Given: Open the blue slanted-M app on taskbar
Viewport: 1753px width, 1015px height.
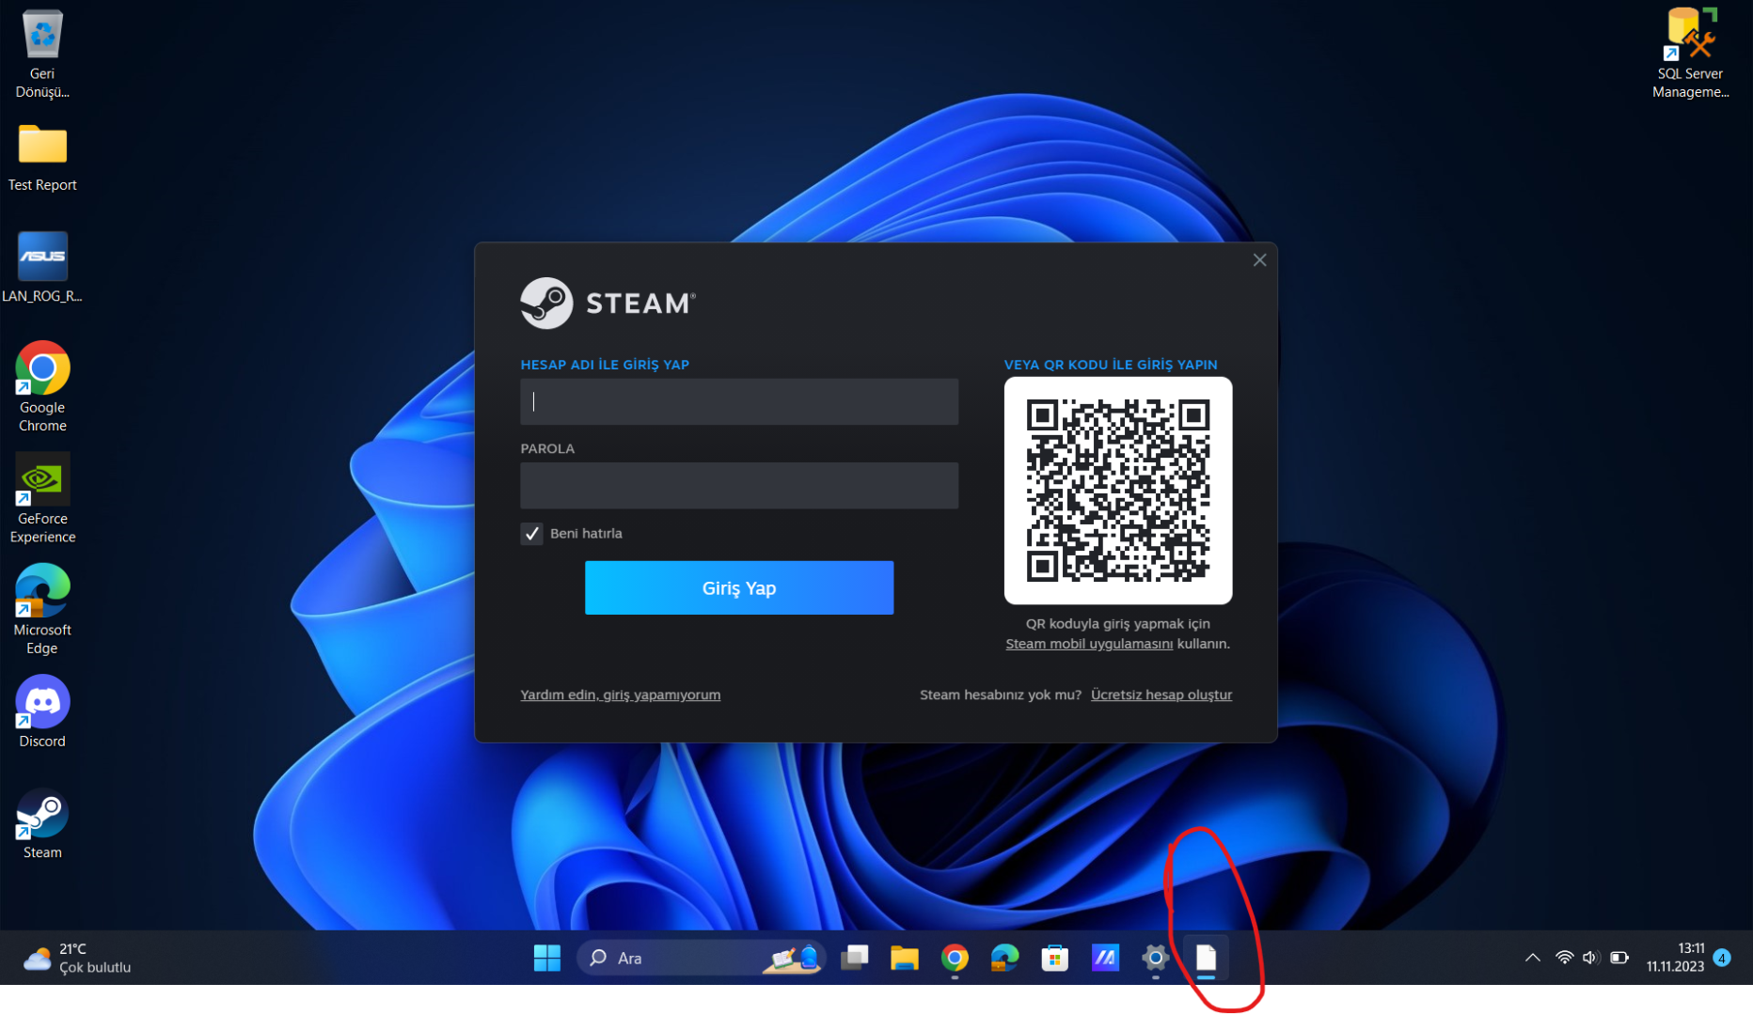Looking at the screenshot, I should click(1105, 958).
